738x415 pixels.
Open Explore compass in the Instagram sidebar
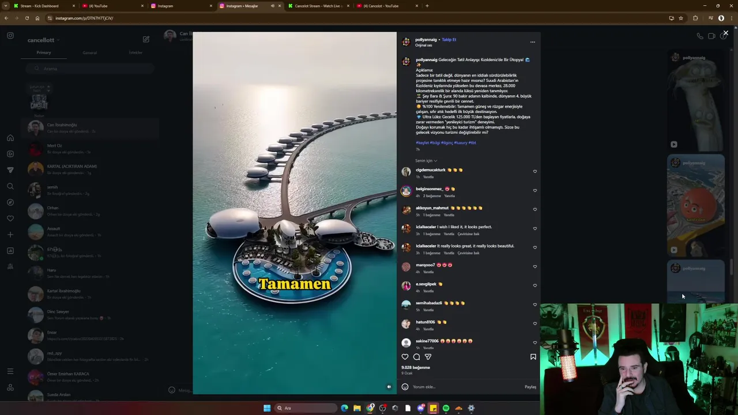click(x=10, y=202)
